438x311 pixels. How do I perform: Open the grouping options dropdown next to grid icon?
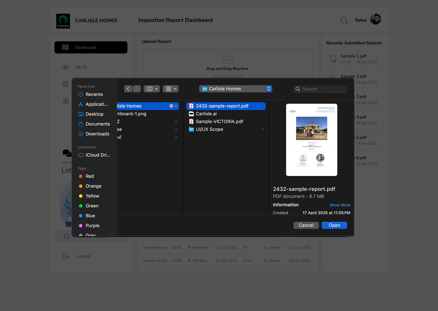click(171, 89)
